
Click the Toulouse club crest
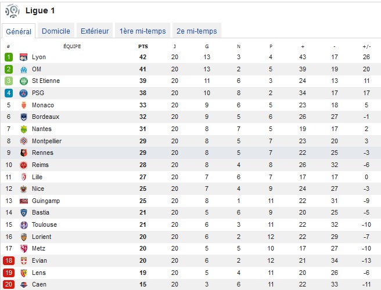pyautogui.click(x=24, y=225)
